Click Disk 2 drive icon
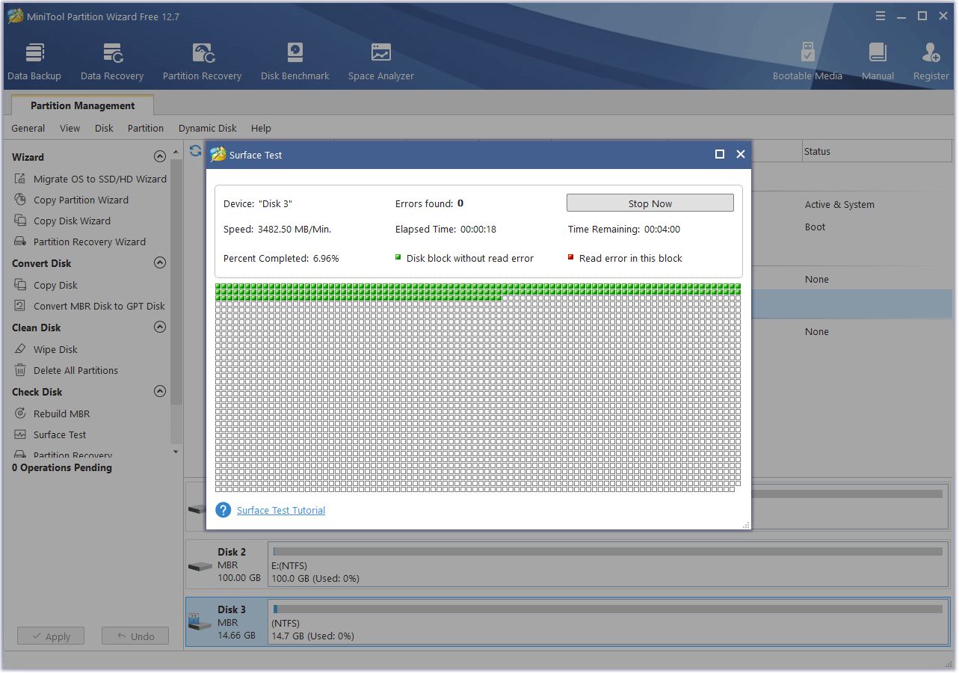The width and height of the screenshot is (959, 673). coord(200,566)
